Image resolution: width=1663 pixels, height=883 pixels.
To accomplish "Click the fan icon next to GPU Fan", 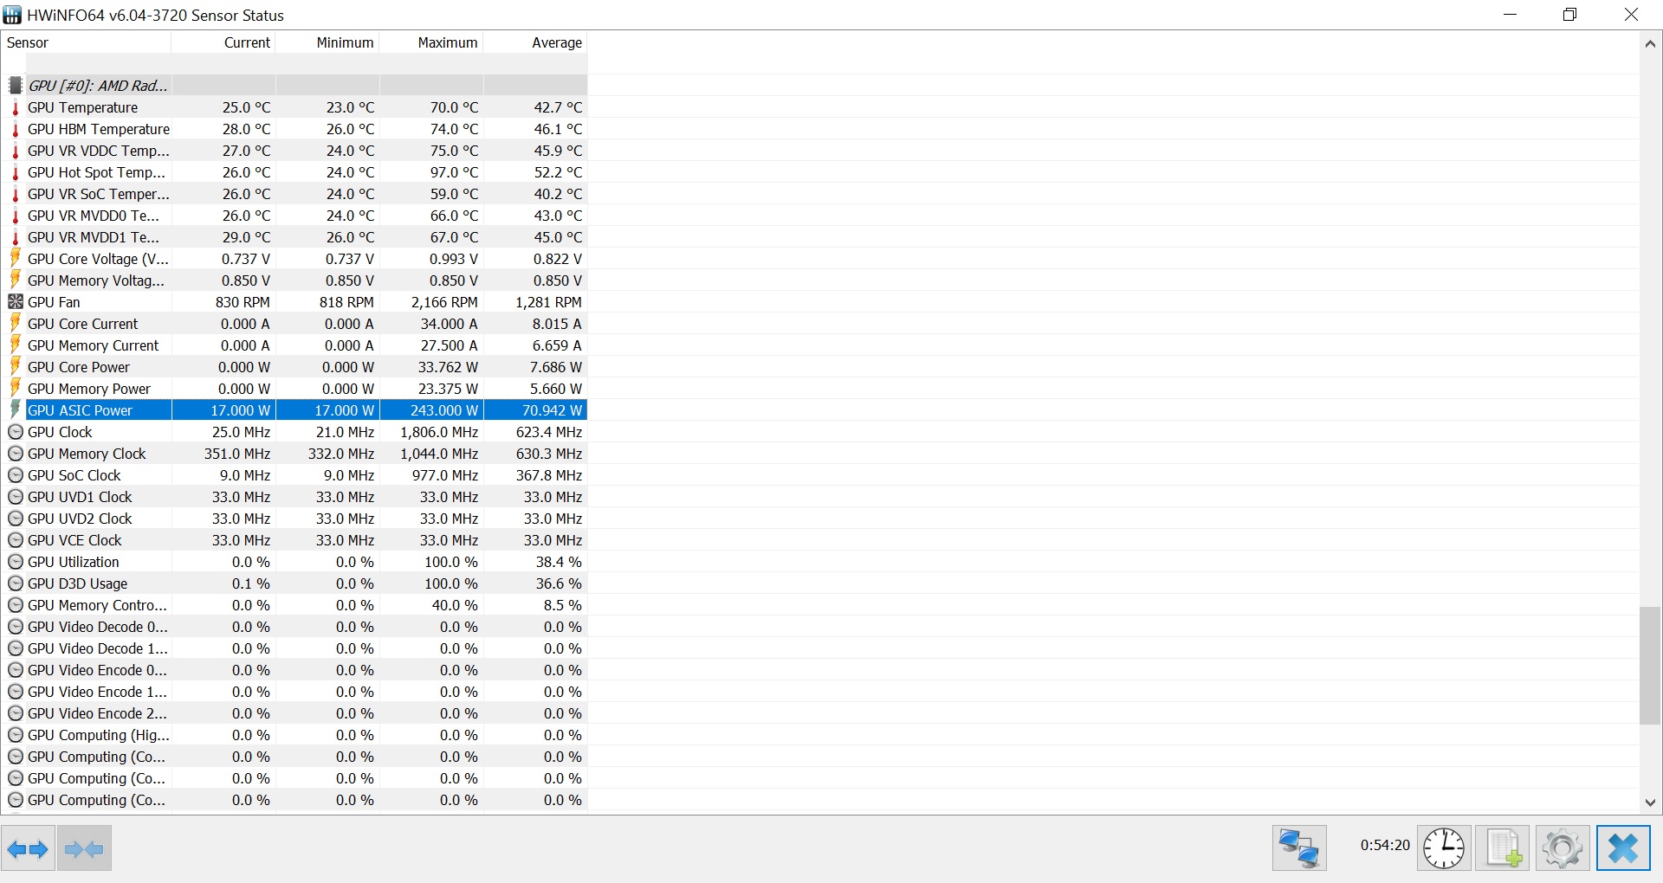I will point(15,302).
